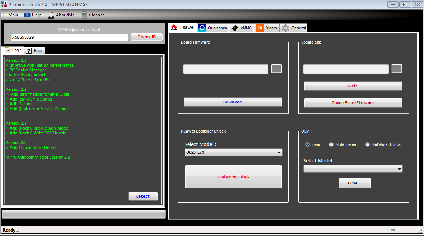Open the G620-L73 model dropdown
The image size is (424, 236).
pyautogui.click(x=279, y=152)
